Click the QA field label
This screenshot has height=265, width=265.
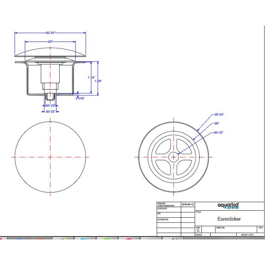pos(159,214)
